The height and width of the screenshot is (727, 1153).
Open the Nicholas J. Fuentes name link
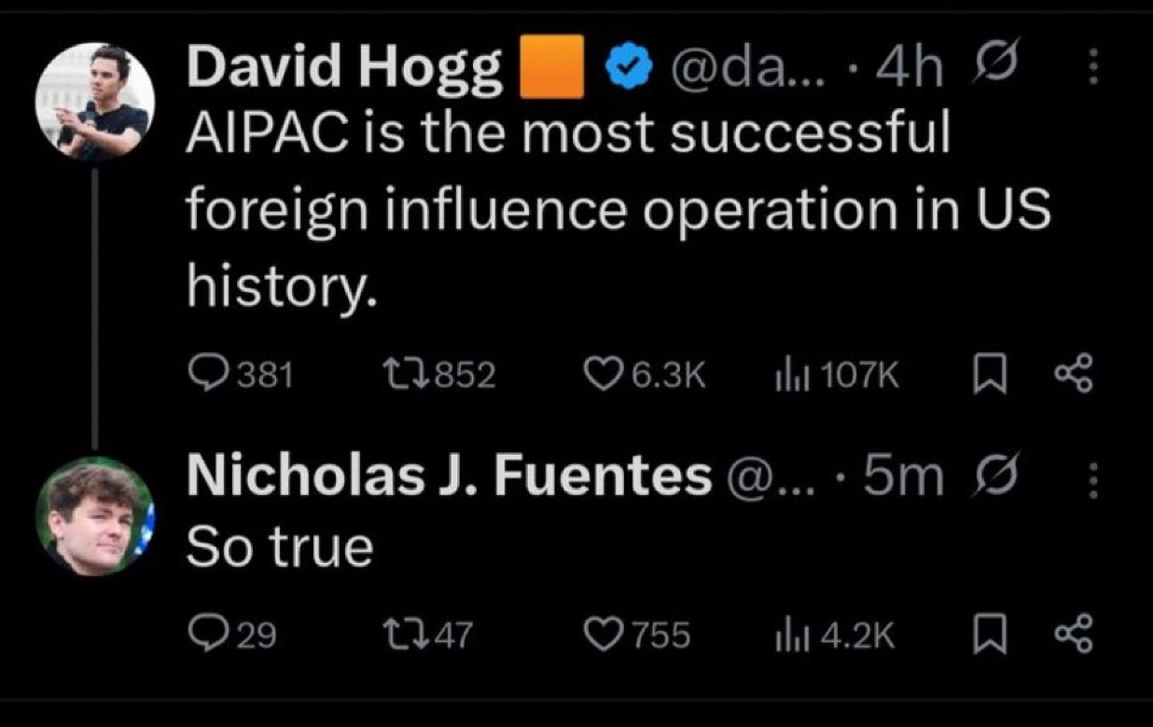(449, 477)
